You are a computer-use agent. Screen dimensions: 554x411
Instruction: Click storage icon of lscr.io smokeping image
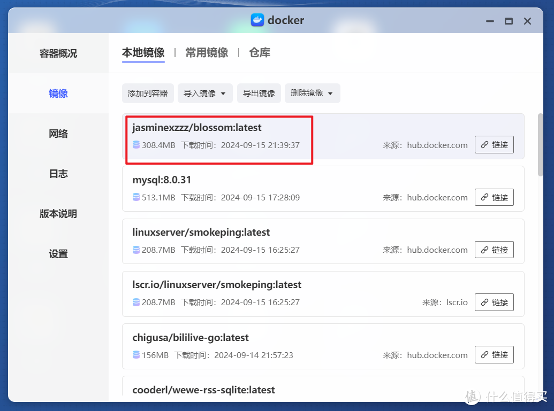coord(136,302)
